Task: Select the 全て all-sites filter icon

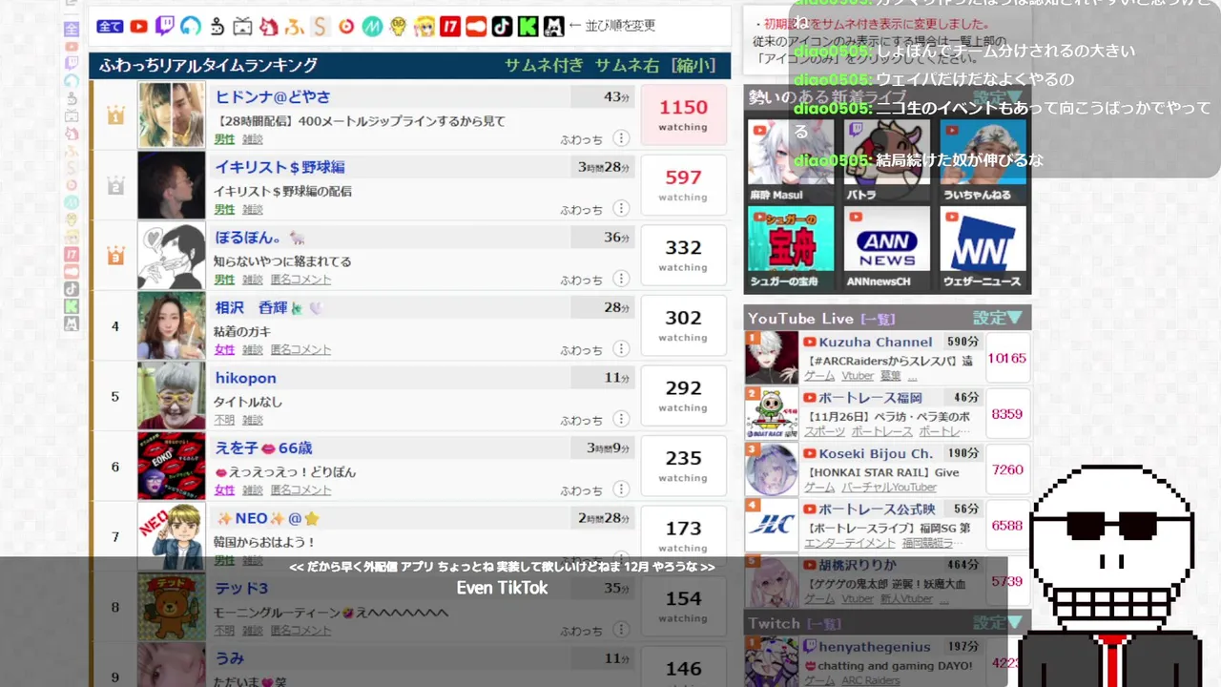Action: (x=110, y=27)
